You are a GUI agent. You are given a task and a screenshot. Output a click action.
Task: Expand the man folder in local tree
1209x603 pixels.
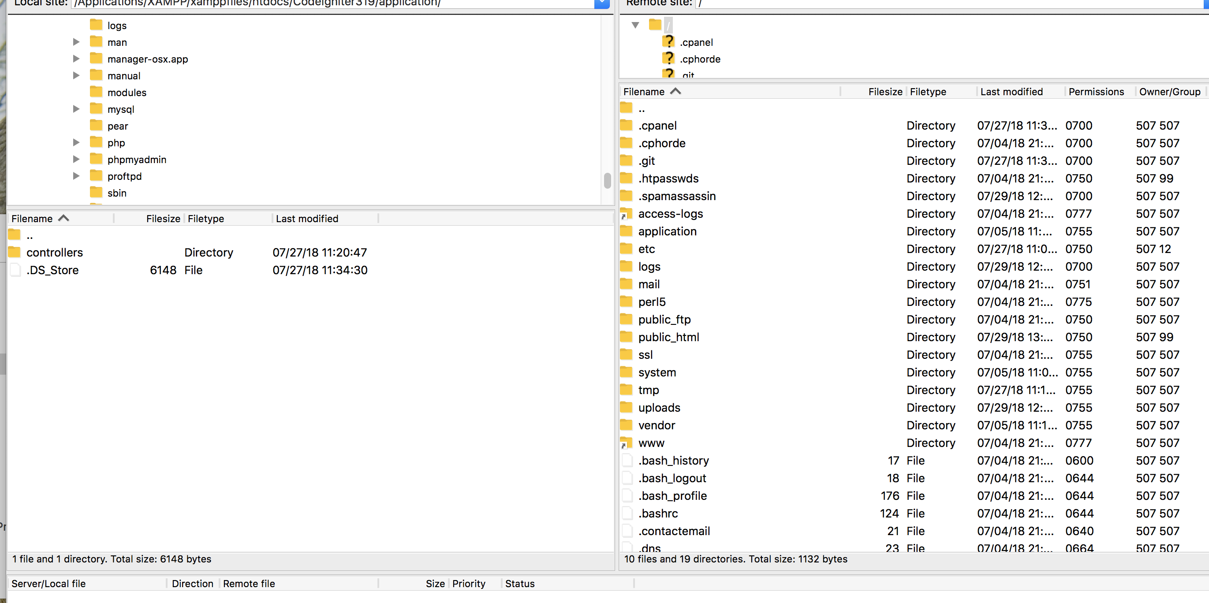click(x=76, y=42)
